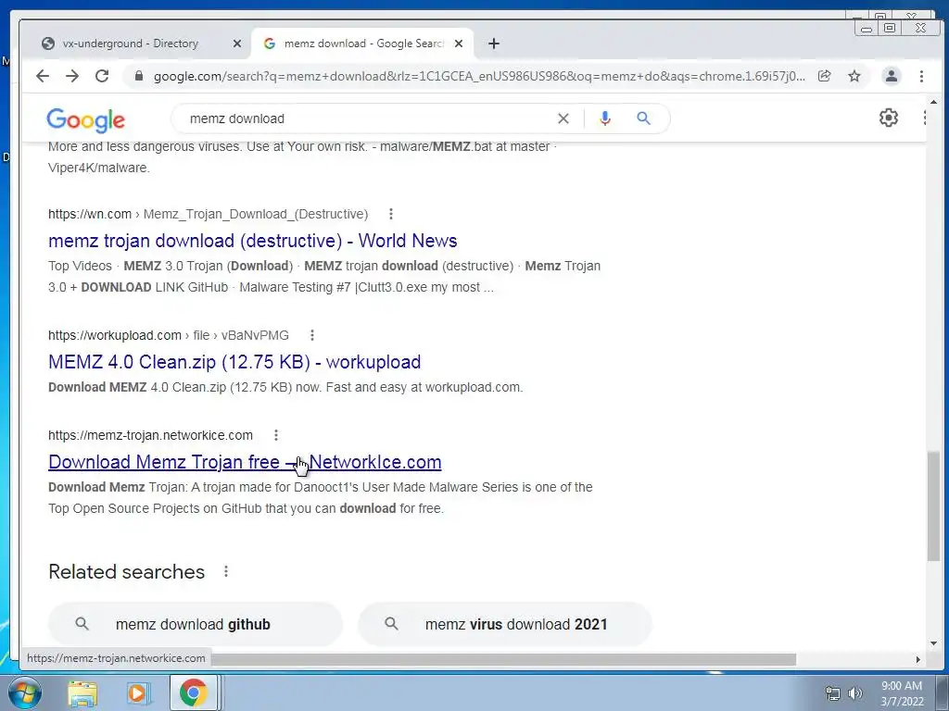Start voice search with the microphone icon

point(604,118)
